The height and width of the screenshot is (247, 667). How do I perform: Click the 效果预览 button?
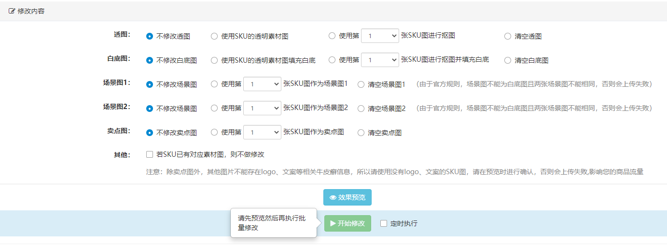coord(347,197)
